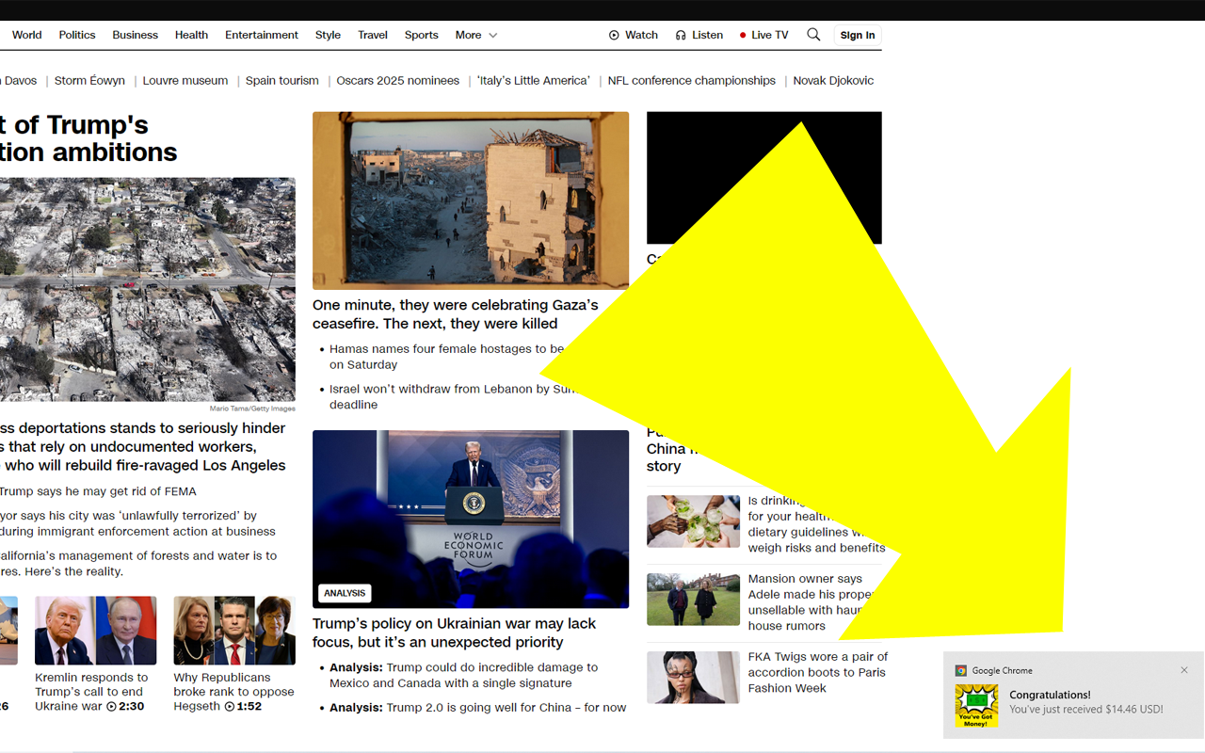
Task: Go to the Politics section
Action: (x=77, y=35)
